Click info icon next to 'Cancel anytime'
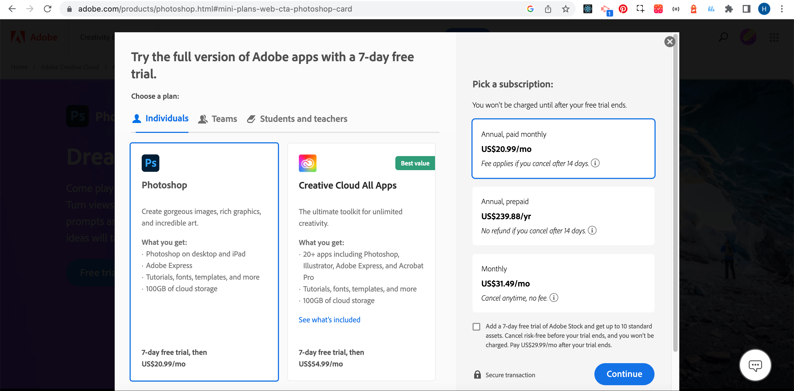Screen dimensions: 794x391 [554, 297]
